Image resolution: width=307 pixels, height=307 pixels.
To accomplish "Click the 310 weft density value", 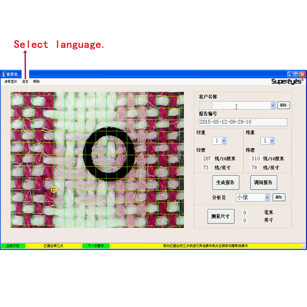I will coord(255,158).
